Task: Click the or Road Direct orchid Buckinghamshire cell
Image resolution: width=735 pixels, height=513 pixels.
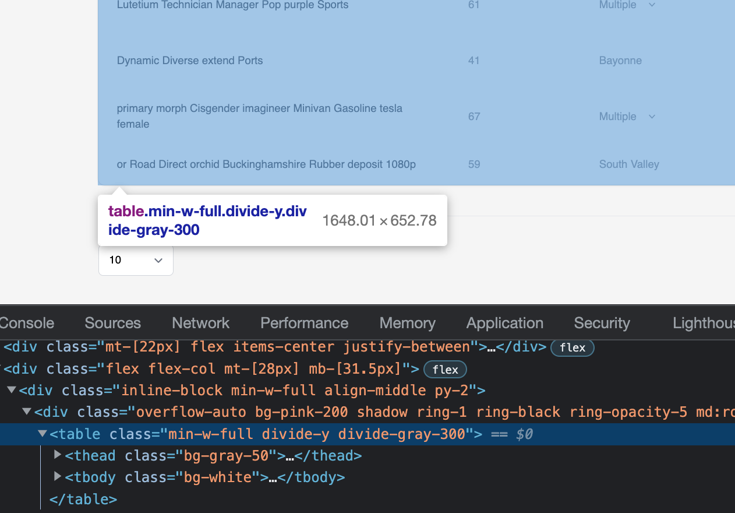Action: click(x=266, y=164)
